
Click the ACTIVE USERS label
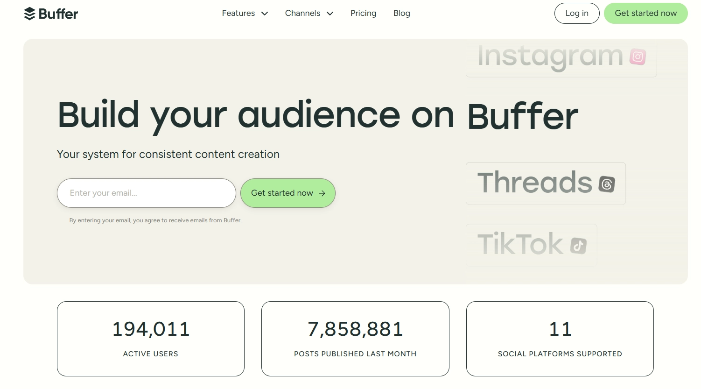coord(151,354)
